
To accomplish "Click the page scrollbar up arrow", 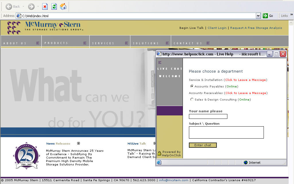I will pos(291,23).
